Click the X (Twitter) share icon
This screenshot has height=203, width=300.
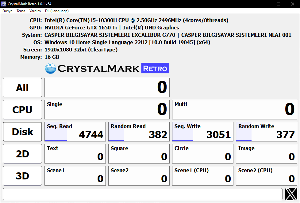291,194
